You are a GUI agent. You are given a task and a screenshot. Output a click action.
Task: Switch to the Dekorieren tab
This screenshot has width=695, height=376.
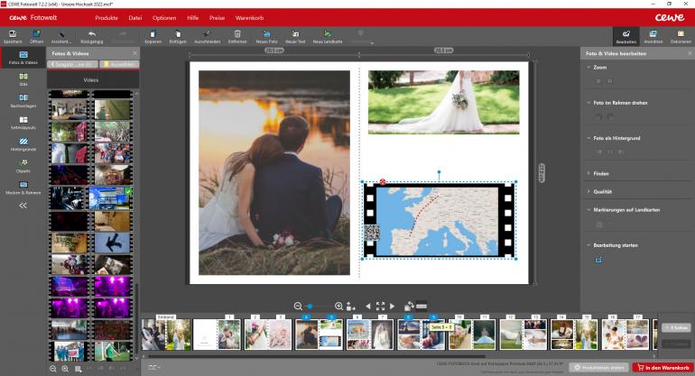pyautogui.click(x=681, y=37)
